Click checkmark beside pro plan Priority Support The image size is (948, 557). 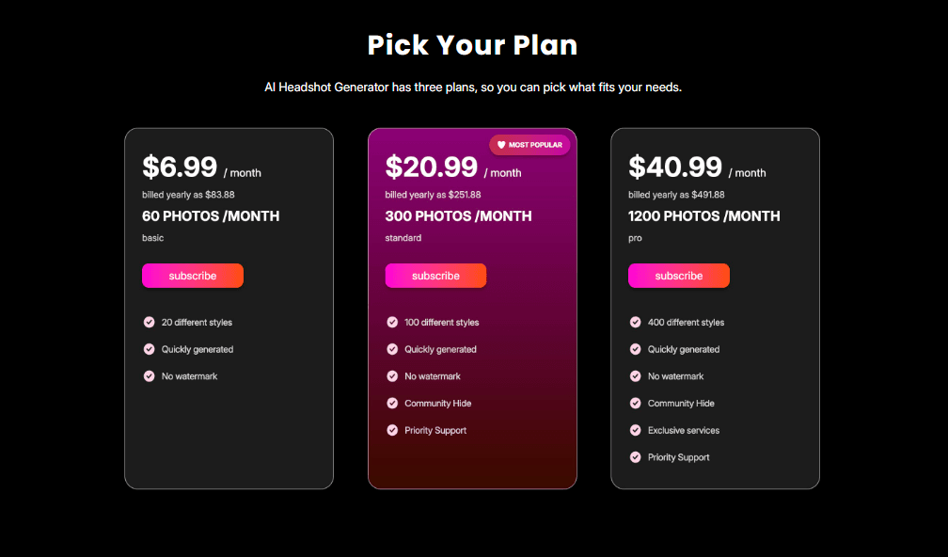636,457
